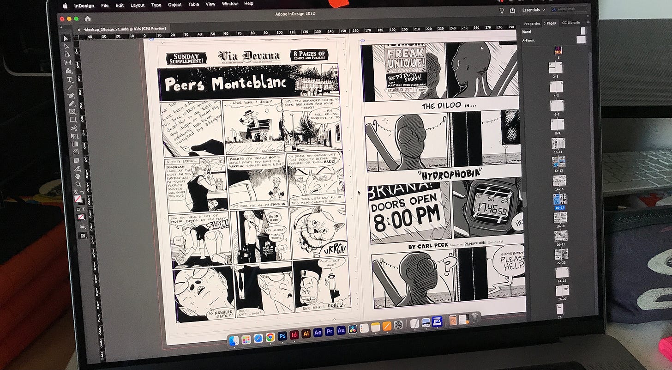
Task: Switch to the CC Libraries tab
Action: tap(571, 22)
